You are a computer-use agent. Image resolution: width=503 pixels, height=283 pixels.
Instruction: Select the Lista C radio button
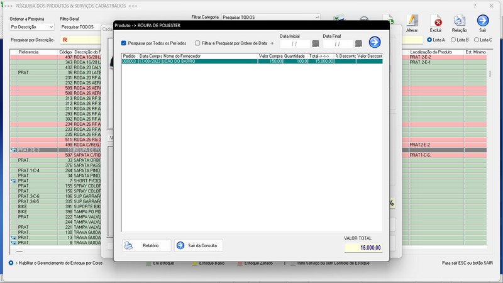(x=477, y=40)
